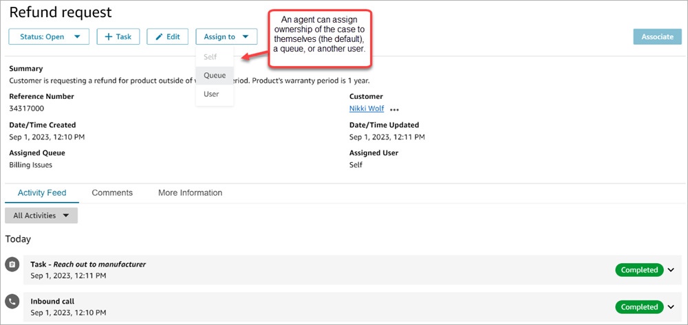Click the three-dot icon beside Nikki Wolf
Screen dimensions: 688x325
[x=394, y=109]
